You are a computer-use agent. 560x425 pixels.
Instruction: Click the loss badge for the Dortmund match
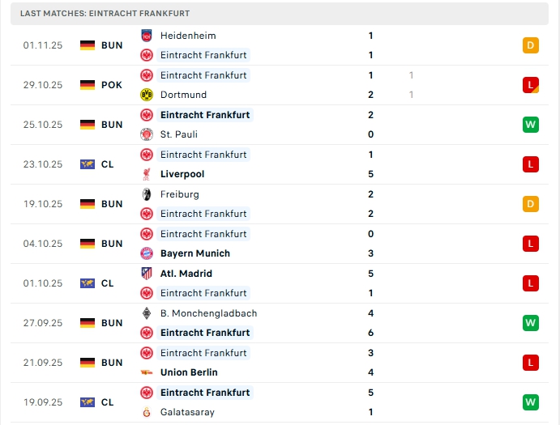[x=531, y=85]
